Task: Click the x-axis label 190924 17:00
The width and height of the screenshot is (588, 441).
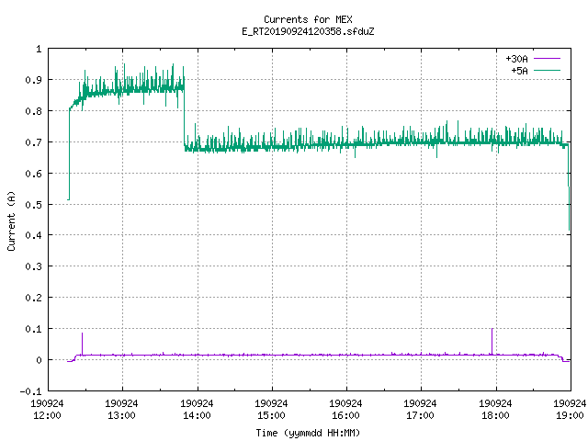Action: (x=420, y=409)
